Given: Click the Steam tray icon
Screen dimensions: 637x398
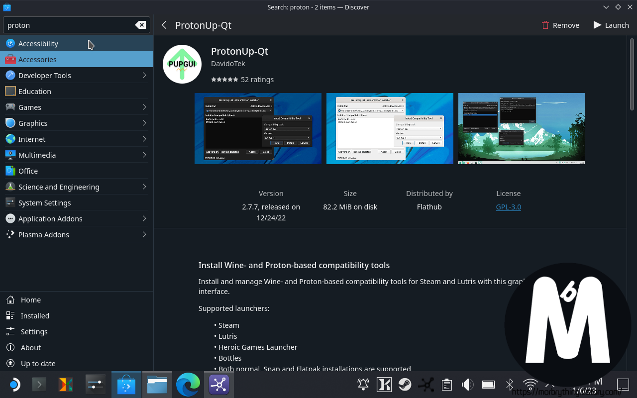Looking at the screenshot, I should tap(405, 385).
